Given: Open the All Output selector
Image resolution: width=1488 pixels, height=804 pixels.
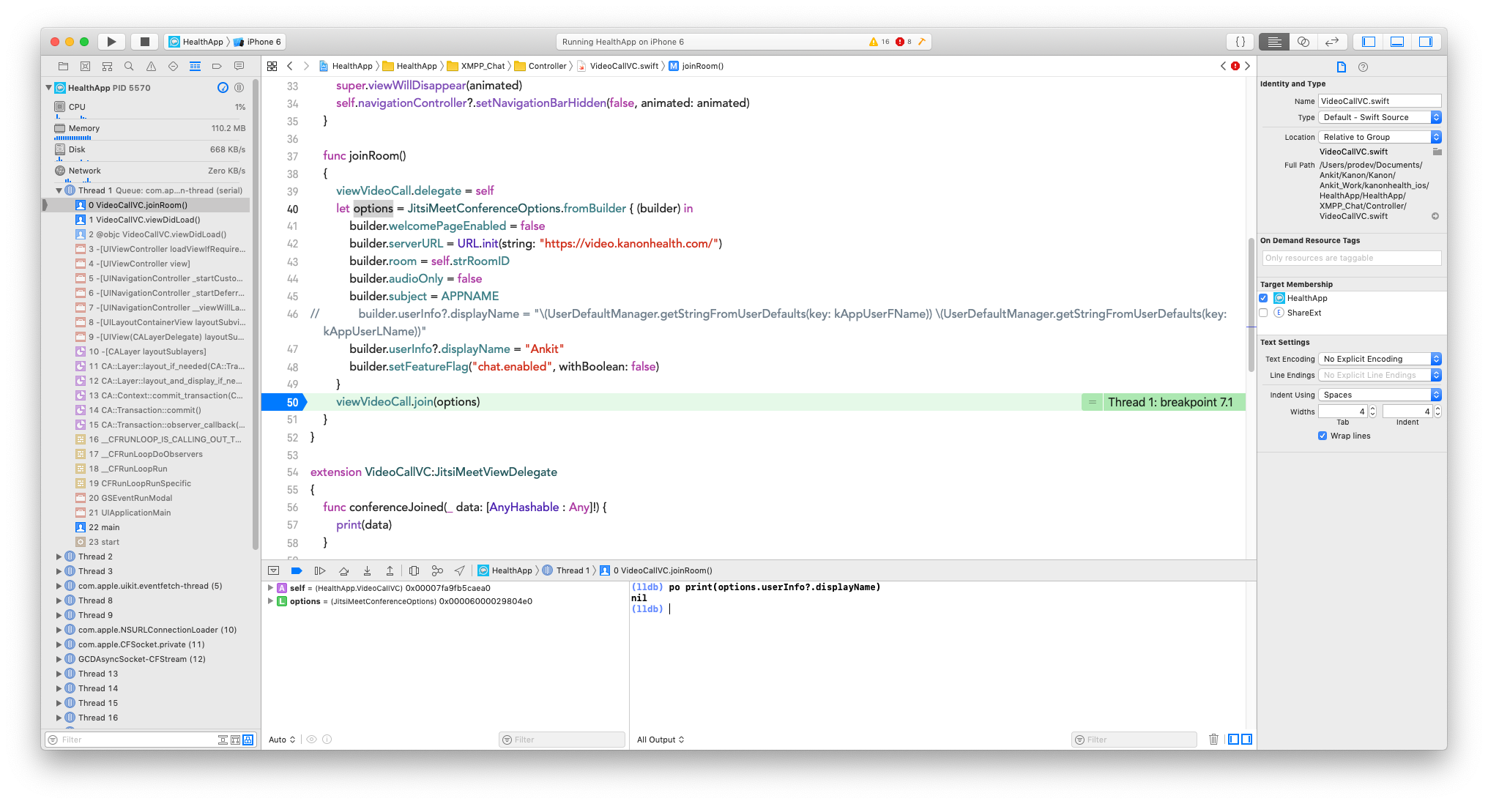Looking at the screenshot, I should (661, 740).
